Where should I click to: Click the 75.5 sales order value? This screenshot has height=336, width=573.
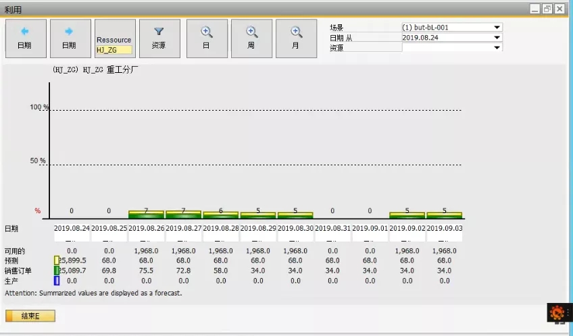pyautogui.click(x=146, y=271)
